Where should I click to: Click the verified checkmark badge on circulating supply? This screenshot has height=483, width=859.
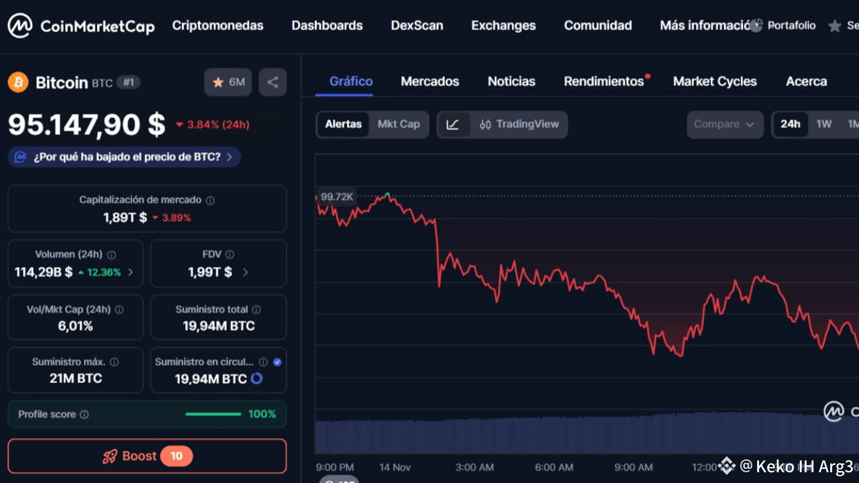point(278,362)
